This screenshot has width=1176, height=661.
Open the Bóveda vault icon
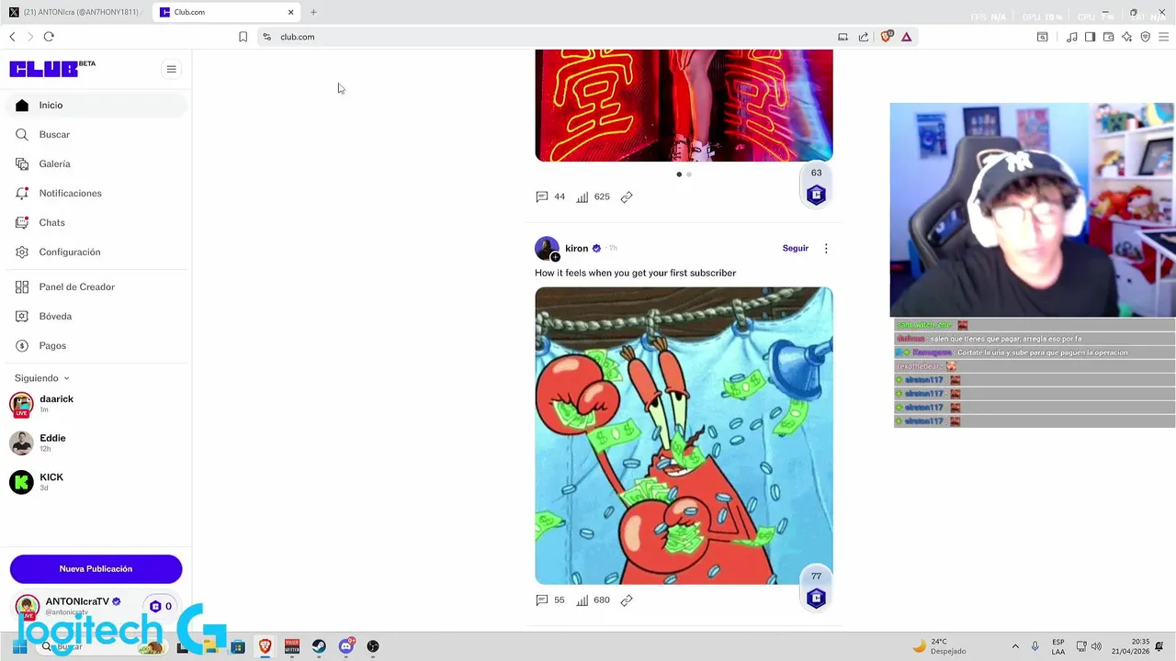[22, 317]
